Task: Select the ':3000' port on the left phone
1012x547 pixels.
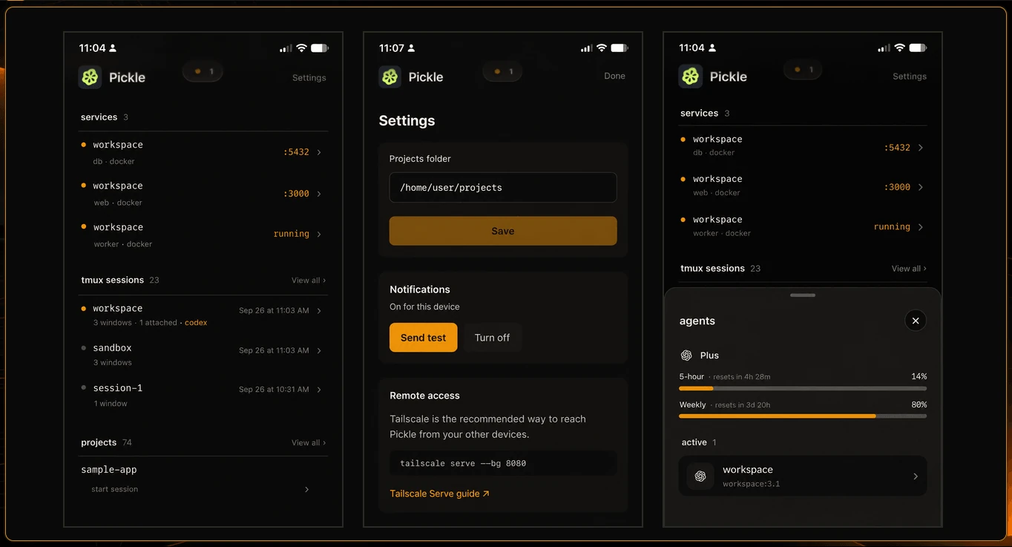Action: [x=297, y=194]
